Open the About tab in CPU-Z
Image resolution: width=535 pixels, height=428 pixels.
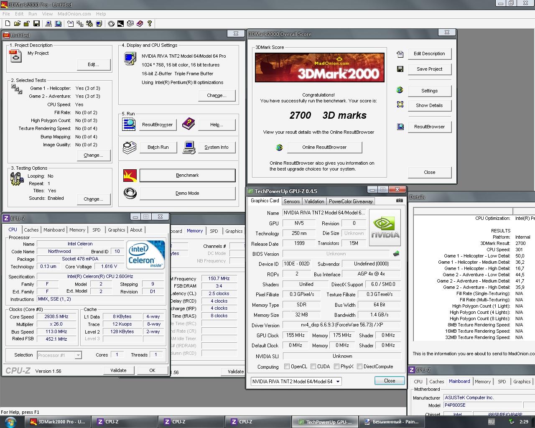point(136,230)
